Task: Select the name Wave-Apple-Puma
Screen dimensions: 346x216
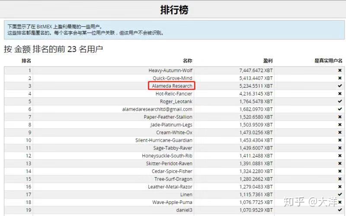Action: 172,202
